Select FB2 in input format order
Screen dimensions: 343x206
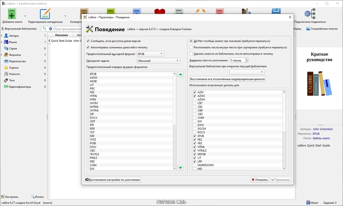tap(131, 92)
